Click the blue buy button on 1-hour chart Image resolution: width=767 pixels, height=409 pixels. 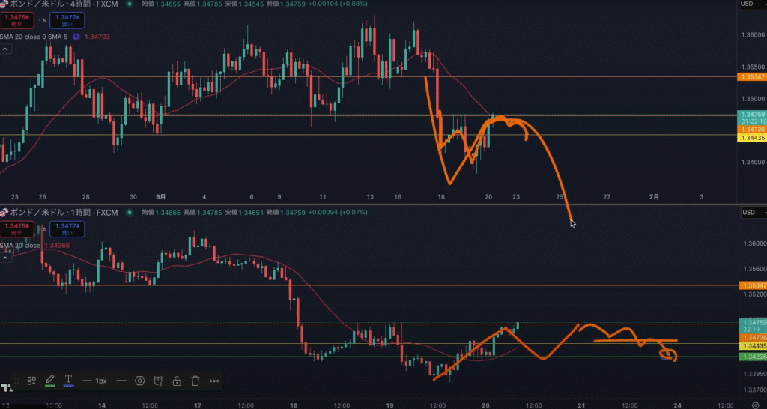tap(67, 229)
